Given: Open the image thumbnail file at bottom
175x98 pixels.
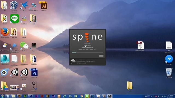Looking at the screenshot, I should [14, 87].
